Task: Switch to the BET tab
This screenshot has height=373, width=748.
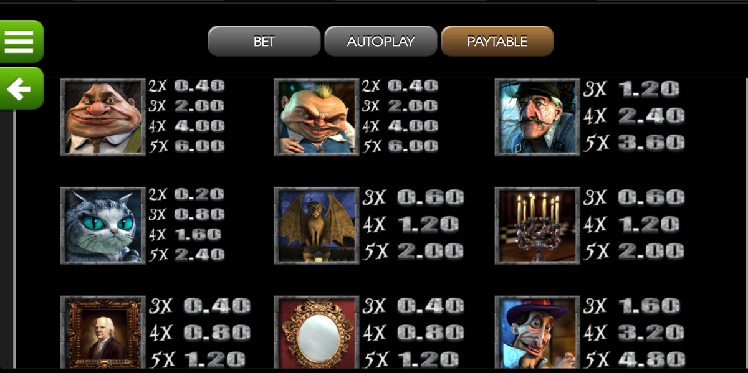Action: coord(264,42)
